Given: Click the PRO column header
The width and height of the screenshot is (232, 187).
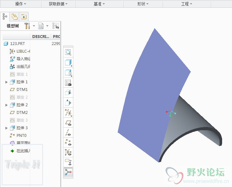Looking at the screenshot, I should 56,36.
